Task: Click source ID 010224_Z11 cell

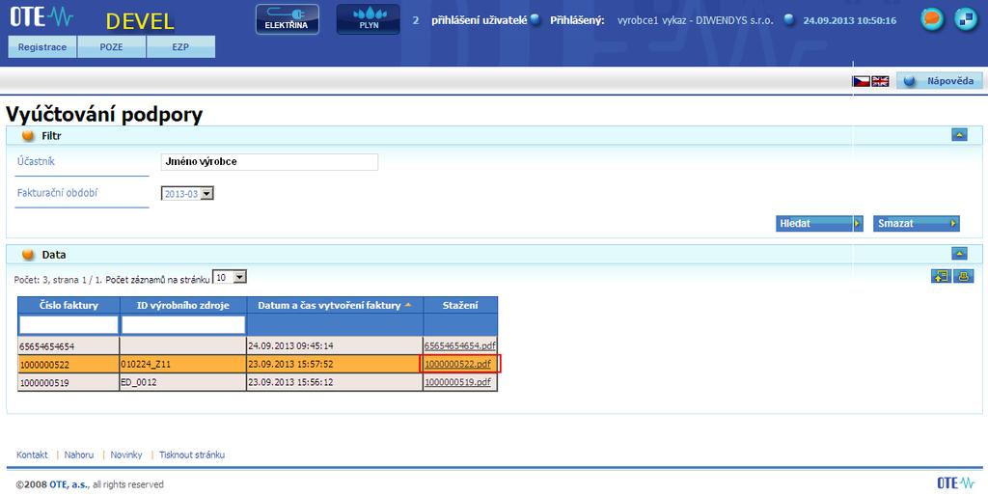Action: [x=183, y=364]
